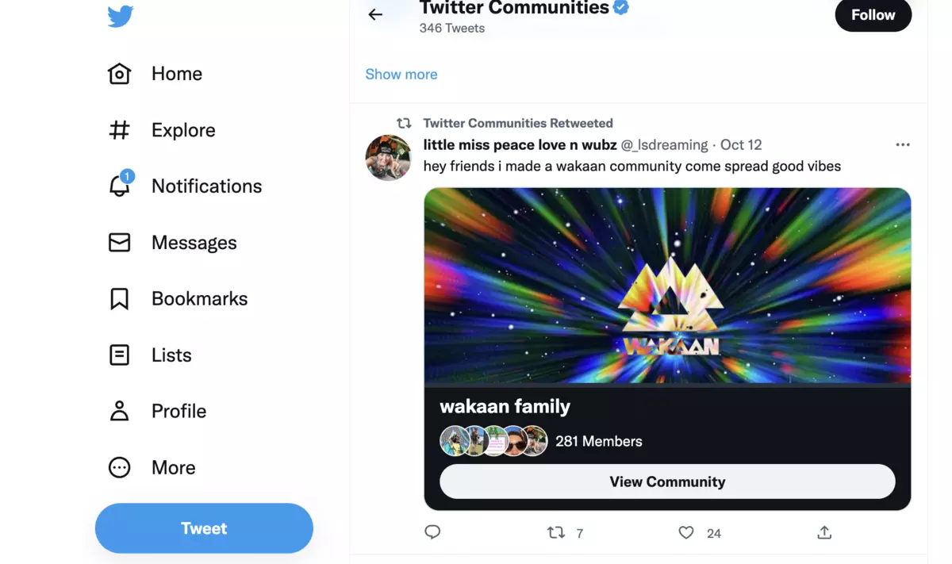Open Lists via the list icon
This screenshot has height=564, width=952.
tap(119, 355)
